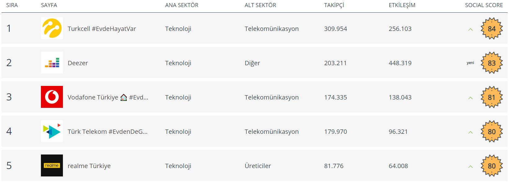511x182 pixels.
Task: Click the Turkcell yellow logo icon
Action: coord(52,28)
